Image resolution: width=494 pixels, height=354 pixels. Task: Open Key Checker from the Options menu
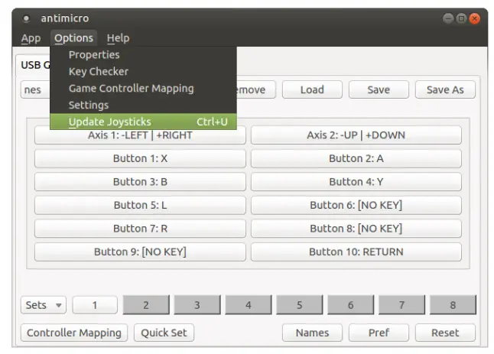click(x=143, y=72)
